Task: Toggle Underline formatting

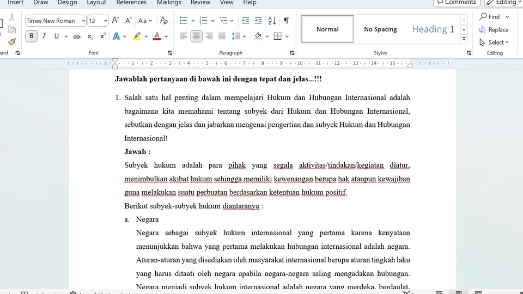Action: coord(56,36)
